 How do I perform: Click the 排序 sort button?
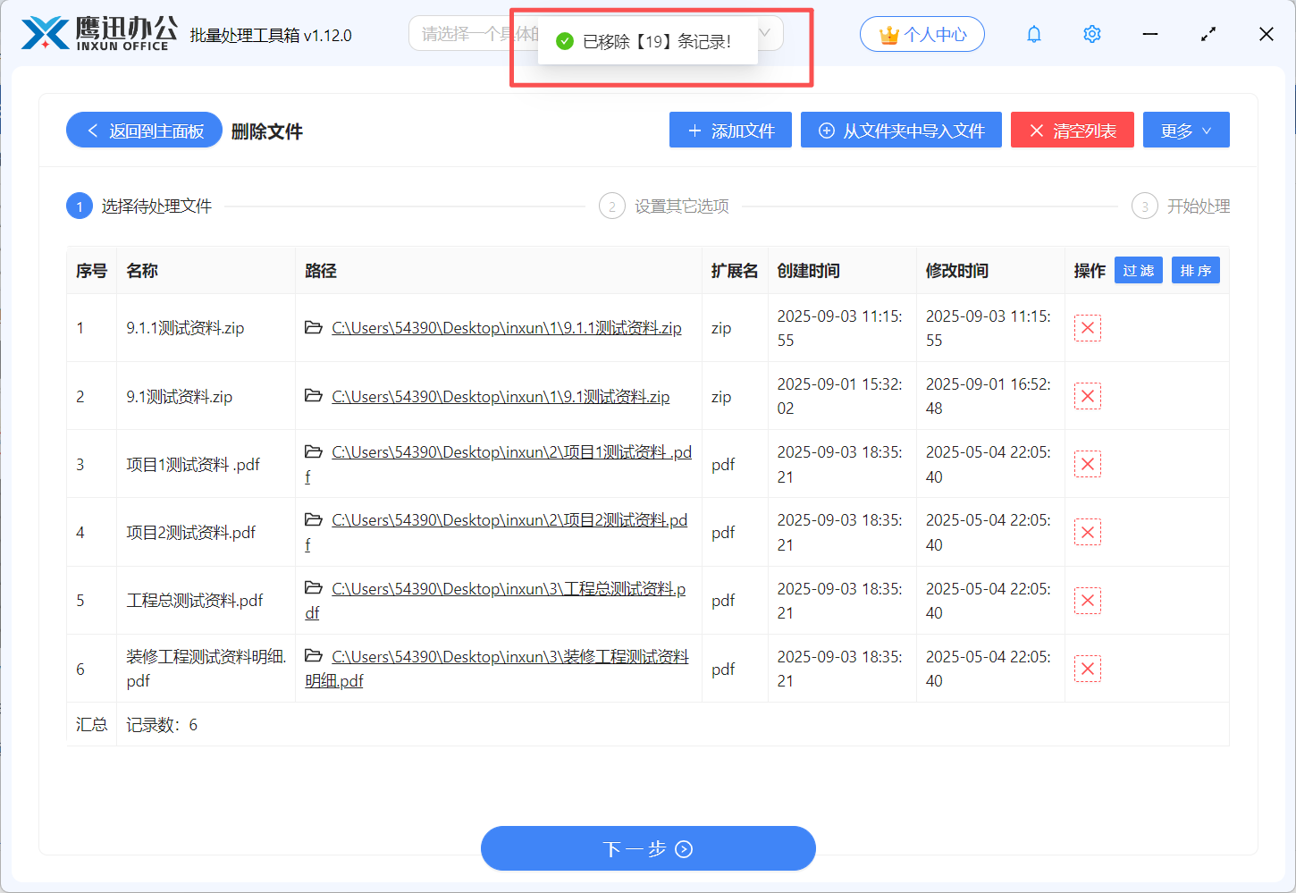(1196, 270)
